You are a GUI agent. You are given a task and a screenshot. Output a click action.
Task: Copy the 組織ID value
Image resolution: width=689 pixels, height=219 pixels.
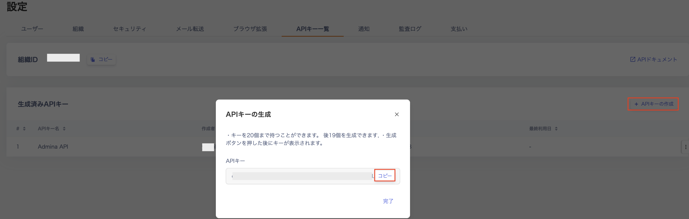point(101,59)
